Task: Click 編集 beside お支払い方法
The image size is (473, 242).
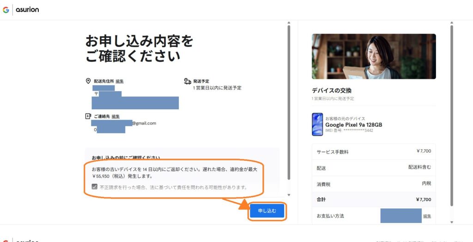Action: 427,216
